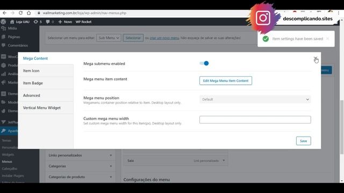344x193 pixels.
Task: Click the Aparência brush sidebar icon
Action: click(x=4, y=131)
